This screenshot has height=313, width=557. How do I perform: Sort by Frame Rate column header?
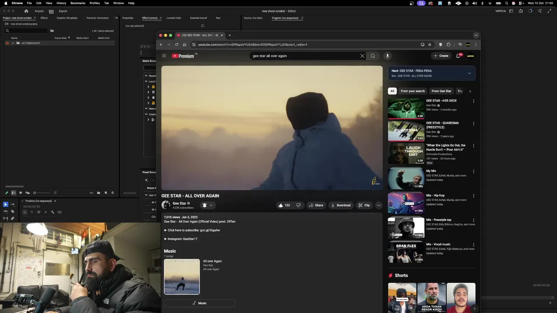(x=60, y=38)
